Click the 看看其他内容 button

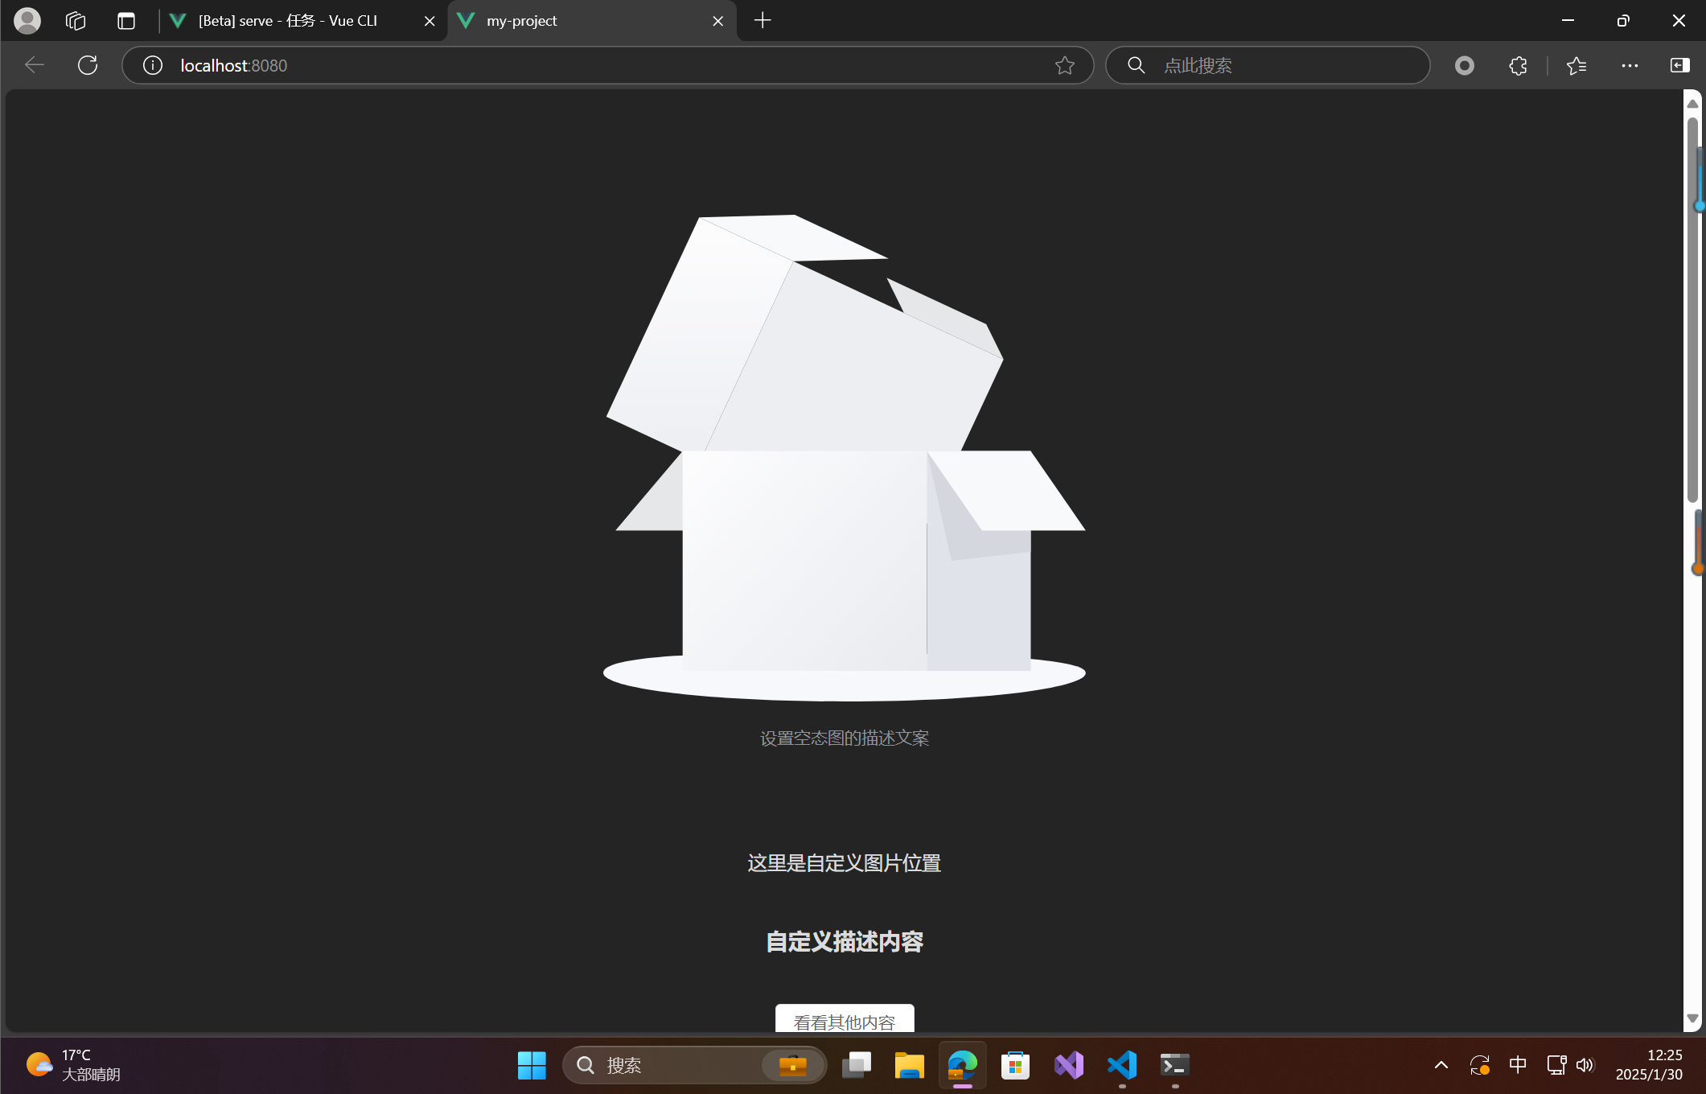coord(845,1018)
